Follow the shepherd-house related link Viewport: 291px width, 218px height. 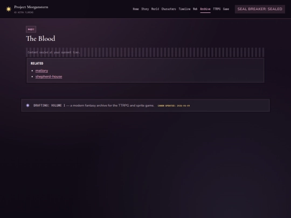click(48, 76)
